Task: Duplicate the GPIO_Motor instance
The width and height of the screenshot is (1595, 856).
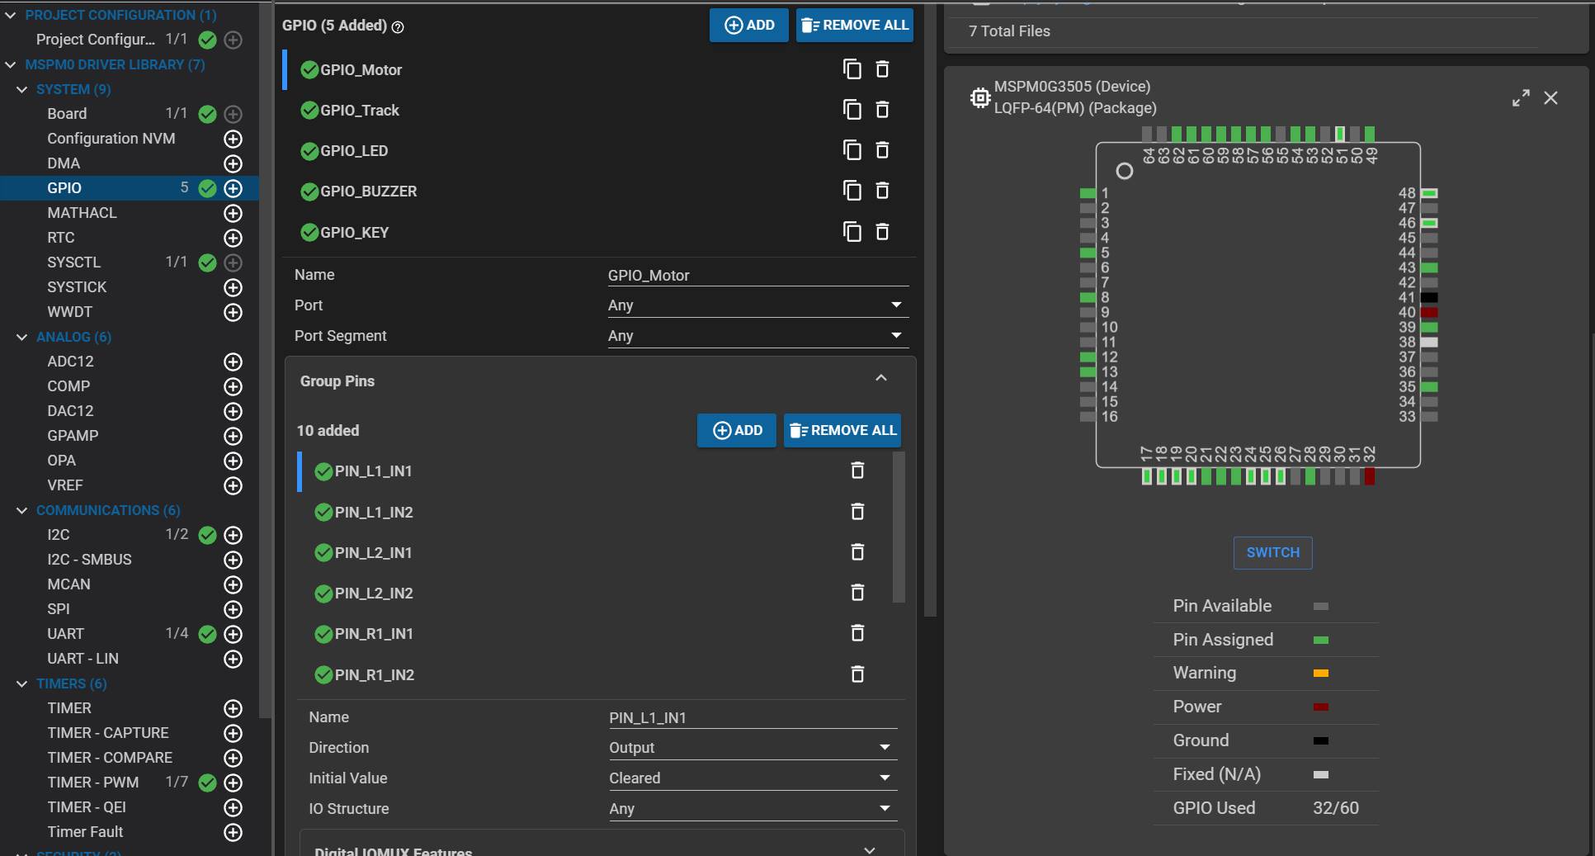Action: (x=852, y=69)
